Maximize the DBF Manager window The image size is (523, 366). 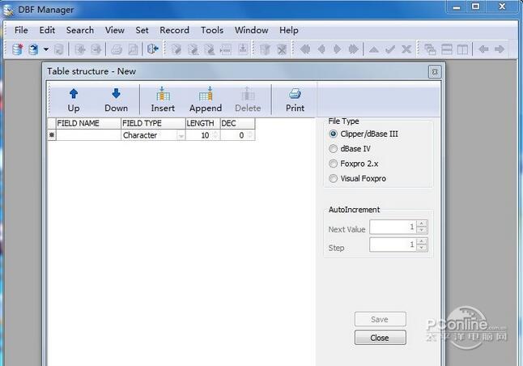(x=475, y=6)
